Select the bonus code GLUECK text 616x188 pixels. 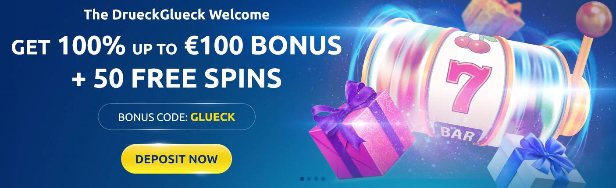pyautogui.click(x=213, y=117)
